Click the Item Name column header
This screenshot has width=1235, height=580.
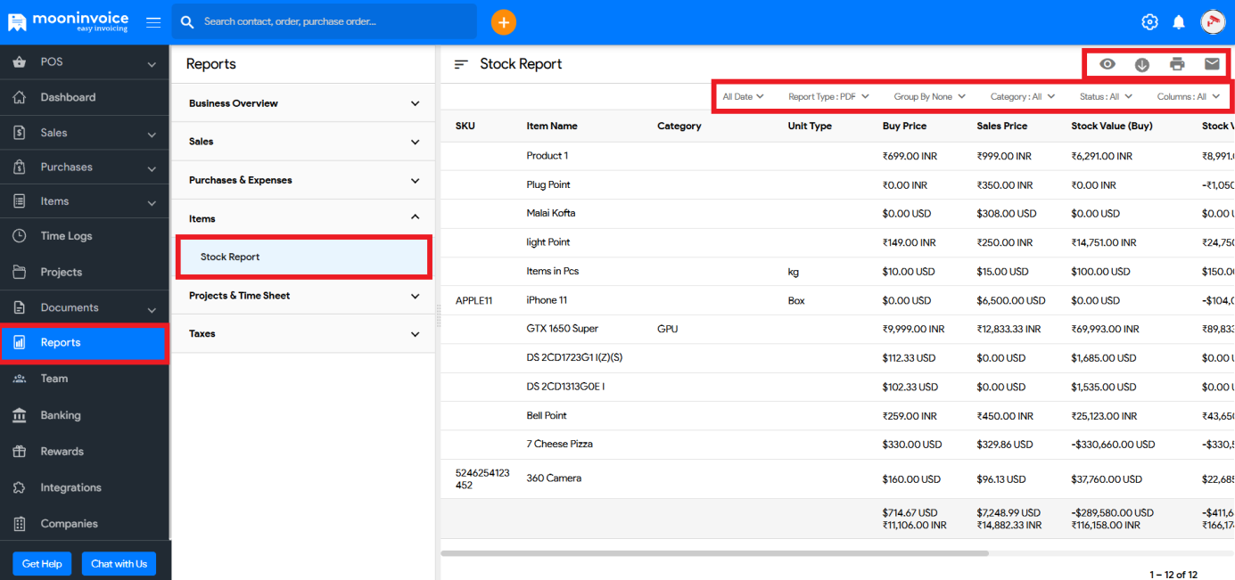(552, 127)
